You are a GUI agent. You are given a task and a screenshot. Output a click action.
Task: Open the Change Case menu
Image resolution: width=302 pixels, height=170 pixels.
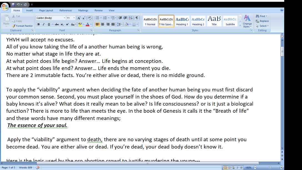[x=73, y=24]
